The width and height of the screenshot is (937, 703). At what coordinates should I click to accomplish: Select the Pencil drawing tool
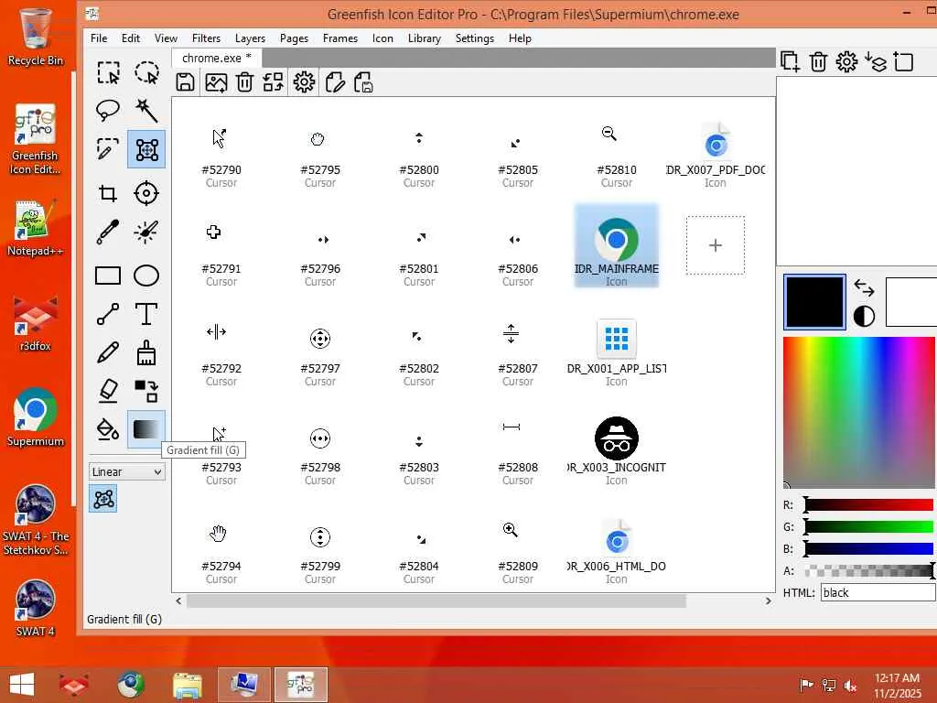108,352
